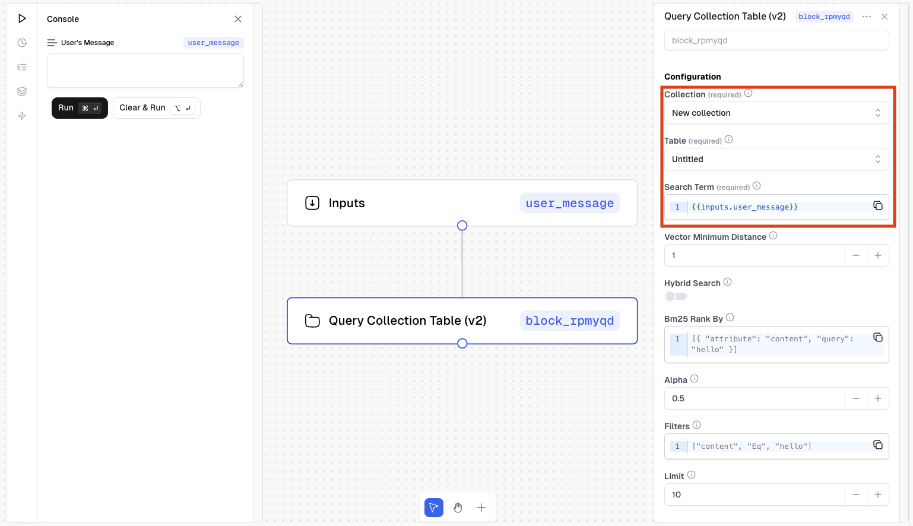Increase the Limit value
Viewport: 913px width, 526px height.
877,495
